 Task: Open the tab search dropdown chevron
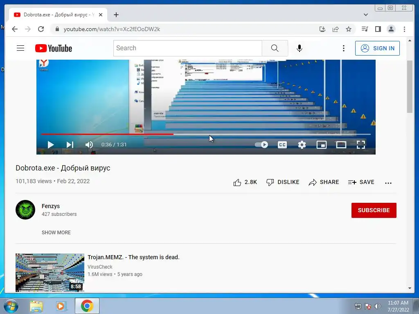366,15
